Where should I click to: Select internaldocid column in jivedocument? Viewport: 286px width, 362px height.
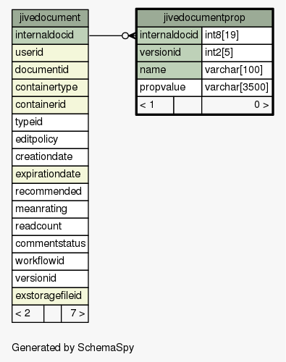coord(50,35)
